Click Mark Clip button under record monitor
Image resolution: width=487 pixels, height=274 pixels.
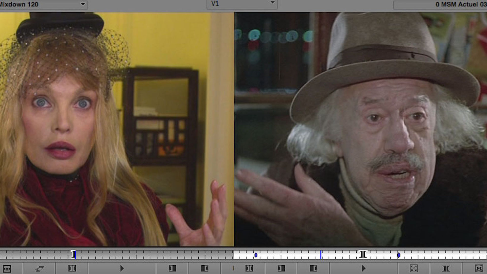[249, 268]
